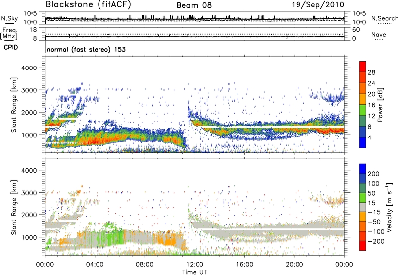Click the "2000" range tick in Power panel
Viewport: 398px width, 275px height.
29,112
